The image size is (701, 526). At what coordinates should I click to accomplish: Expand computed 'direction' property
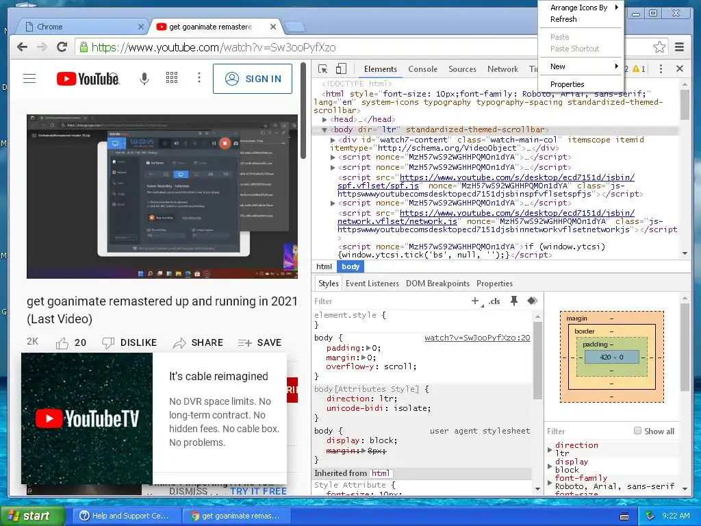click(x=550, y=449)
